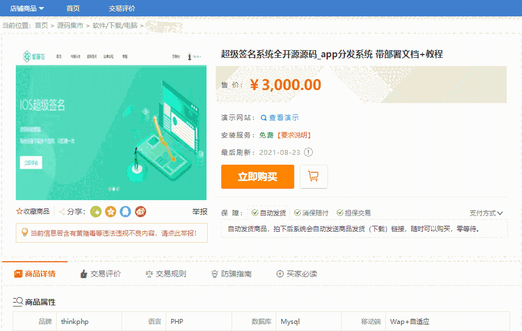Screen dimensions: 522x331
Task: Click the magnifier icon beside 查看演示
Action: [x=264, y=118]
